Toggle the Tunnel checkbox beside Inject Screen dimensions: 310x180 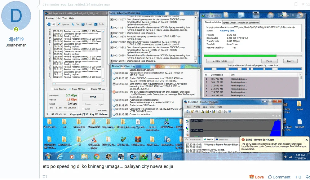pyautogui.click(x=83, y=104)
